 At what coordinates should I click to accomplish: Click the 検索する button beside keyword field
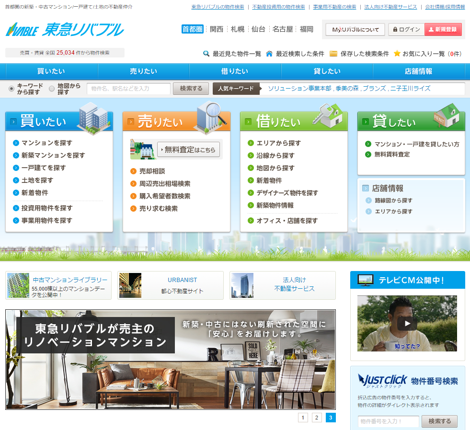click(191, 89)
